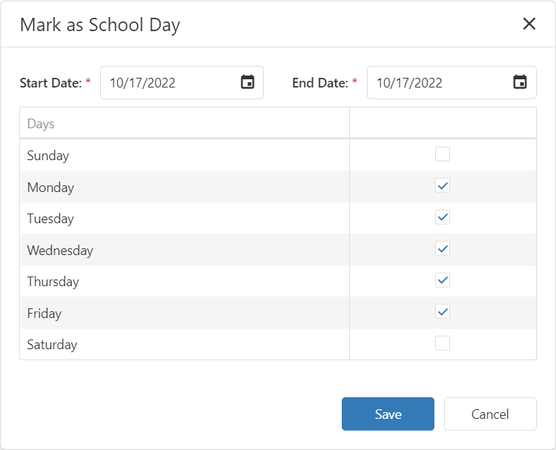
Task: Click into the End Date text field
Action: coord(437,83)
